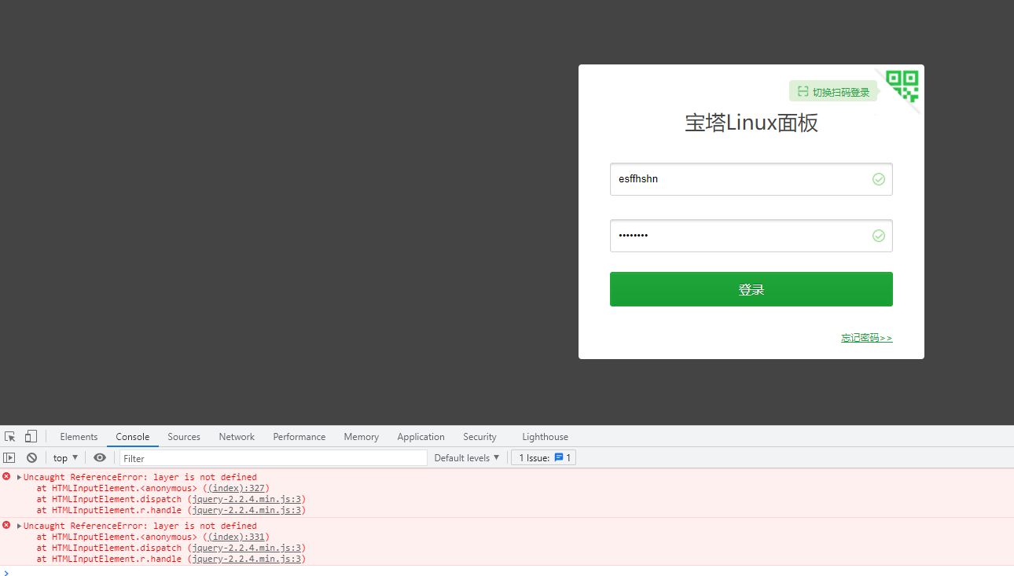Click the 切换扫码登录 tooltip label
The width and height of the screenshot is (1014, 576).
[833, 92]
